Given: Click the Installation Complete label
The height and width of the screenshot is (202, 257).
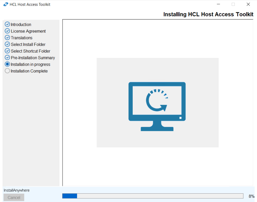Looking at the screenshot, I should tap(29, 71).
